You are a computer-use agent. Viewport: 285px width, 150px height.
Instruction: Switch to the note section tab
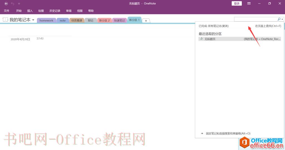click(63, 21)
